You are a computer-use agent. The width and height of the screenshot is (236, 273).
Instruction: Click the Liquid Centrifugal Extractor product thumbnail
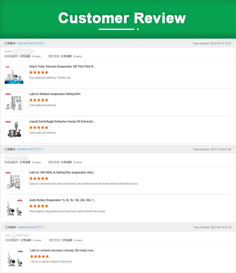click(x=14, y=129)
